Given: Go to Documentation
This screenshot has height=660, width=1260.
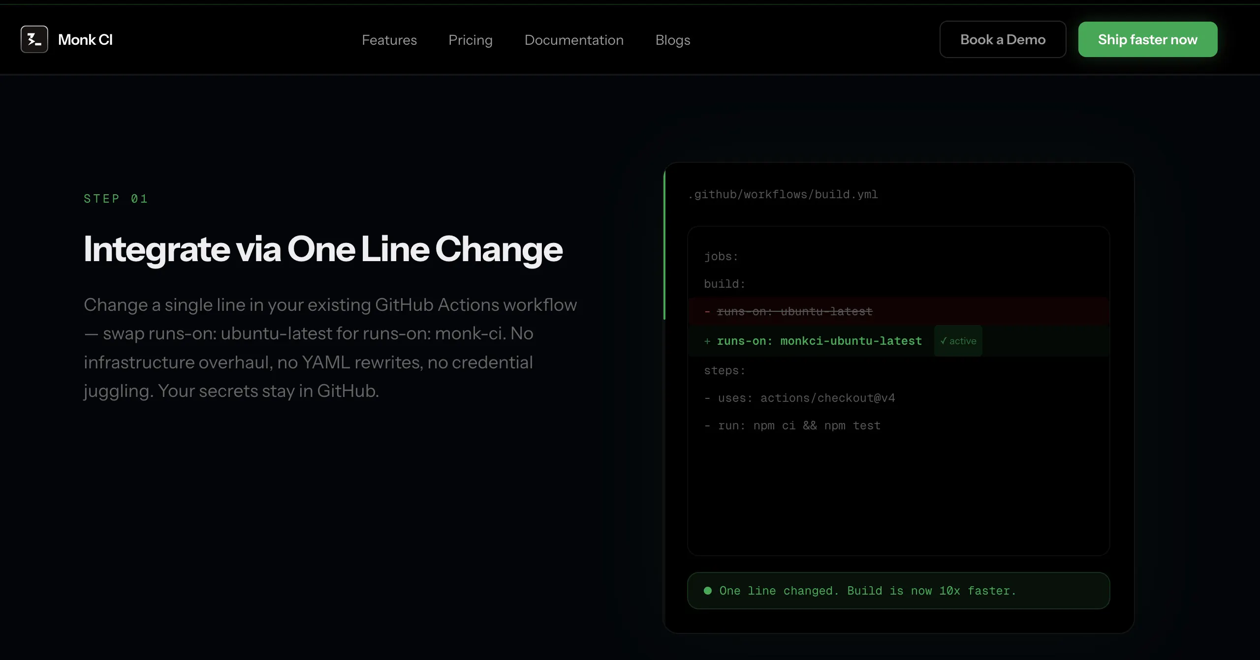Looking at the screenshot, I should click(x=574, y=40).
